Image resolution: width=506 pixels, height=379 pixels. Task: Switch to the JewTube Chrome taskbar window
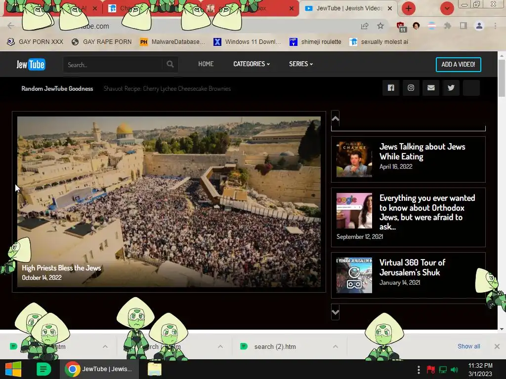(99, 369)
